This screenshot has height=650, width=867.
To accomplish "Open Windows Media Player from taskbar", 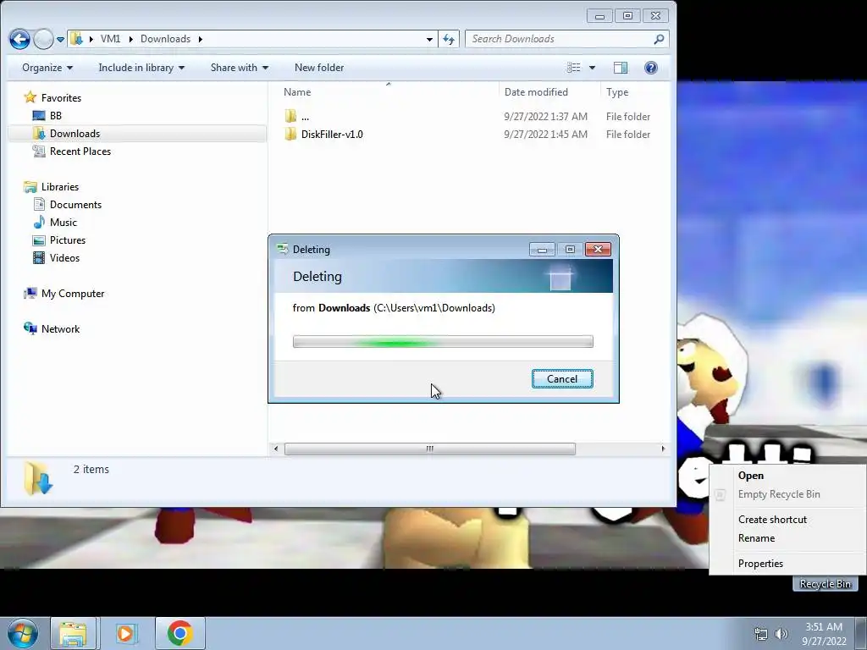I will (125, 633).
